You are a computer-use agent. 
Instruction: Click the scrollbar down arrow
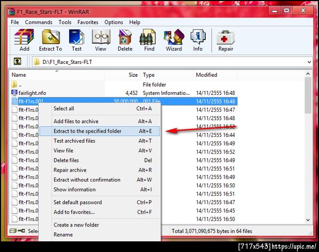pyautogui.click(x=308, y=220)
